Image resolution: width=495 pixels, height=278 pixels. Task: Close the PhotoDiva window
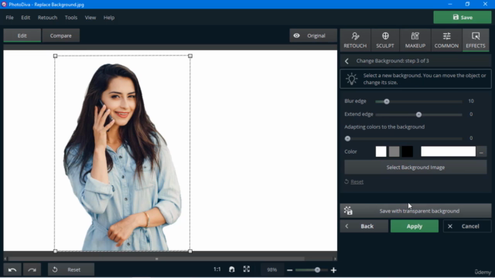(x=485, y=4)
